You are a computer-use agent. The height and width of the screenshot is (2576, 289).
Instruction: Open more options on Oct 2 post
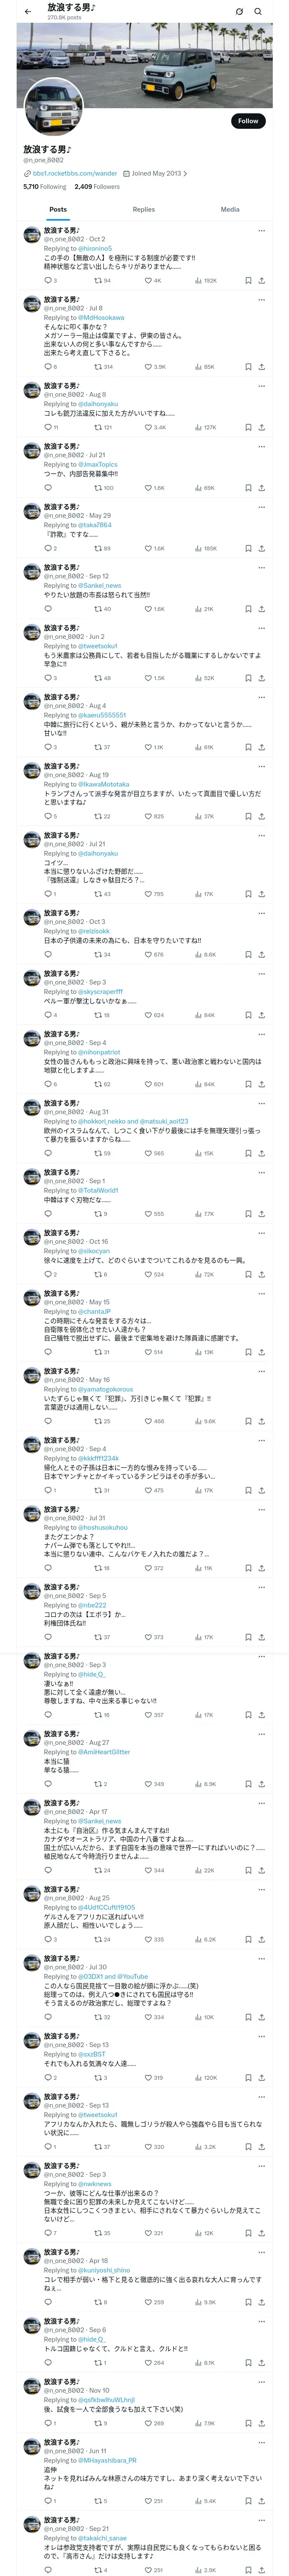click(261, 230)
